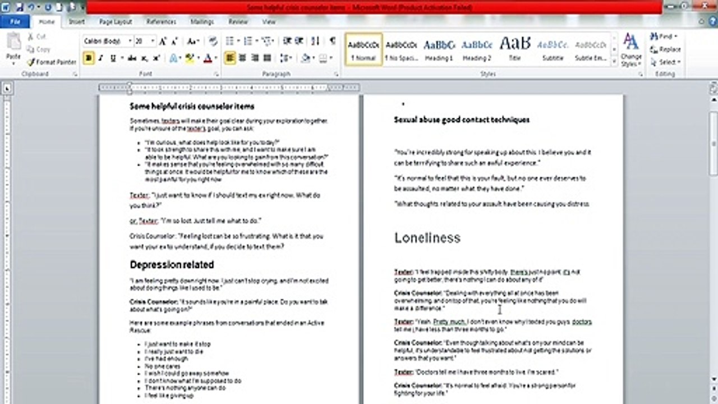
Task: Toggle Italic formatting button
Action: 101,58
